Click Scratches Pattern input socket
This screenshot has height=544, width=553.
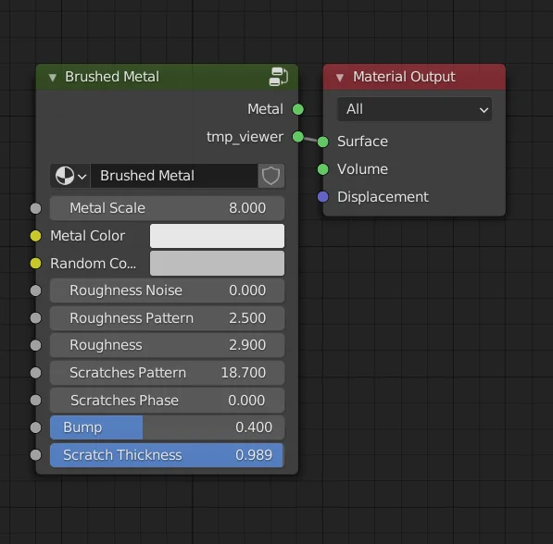coord(35,373)
